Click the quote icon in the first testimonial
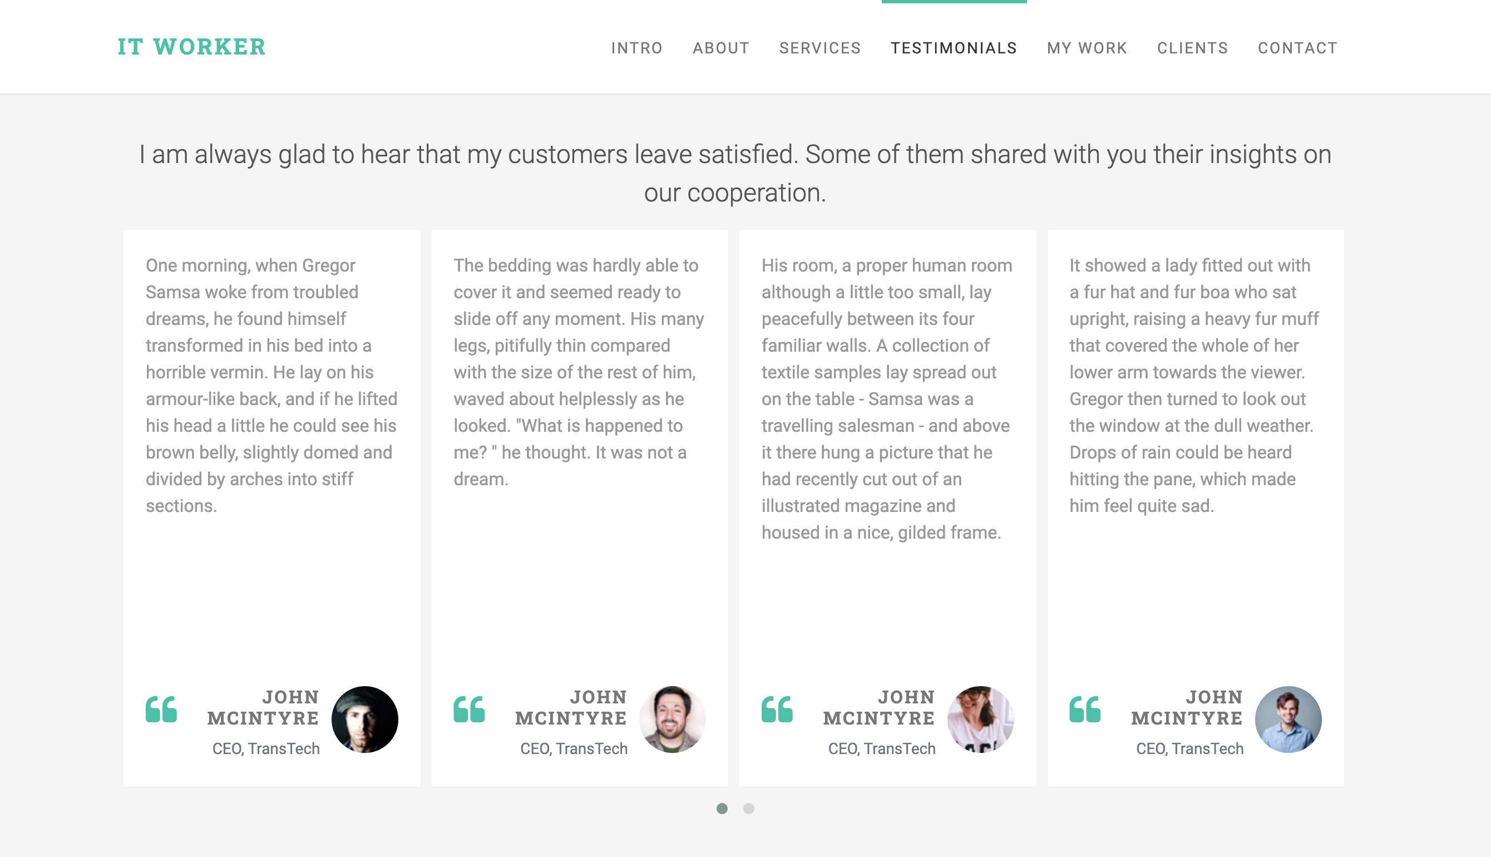Viewport: 1491px width, 857px height. pyautogui.click(x=161, y=708)
